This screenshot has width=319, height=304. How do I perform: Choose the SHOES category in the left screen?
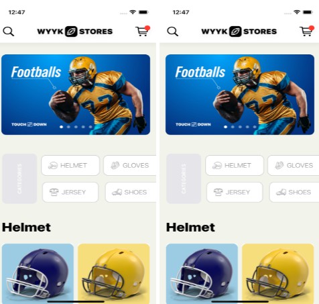coord(131,192)
